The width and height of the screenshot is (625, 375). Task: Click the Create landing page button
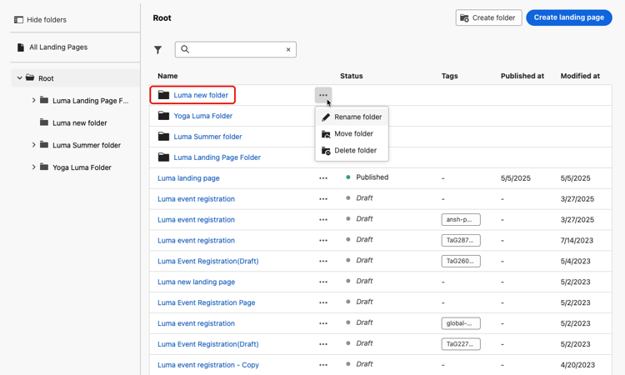click(x=568, y=17)
